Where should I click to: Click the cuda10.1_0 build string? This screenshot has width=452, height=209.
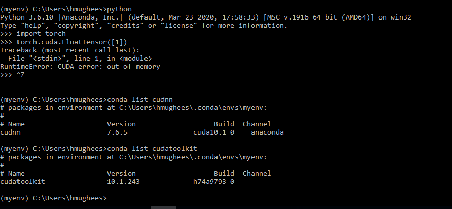214,132
